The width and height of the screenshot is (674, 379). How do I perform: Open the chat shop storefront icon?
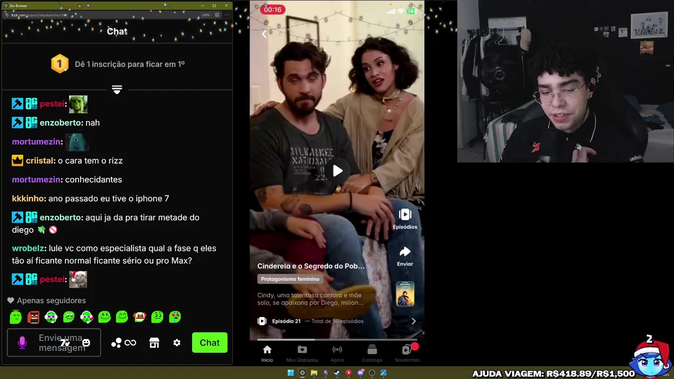pyautogui.click(x=154, y=343)
